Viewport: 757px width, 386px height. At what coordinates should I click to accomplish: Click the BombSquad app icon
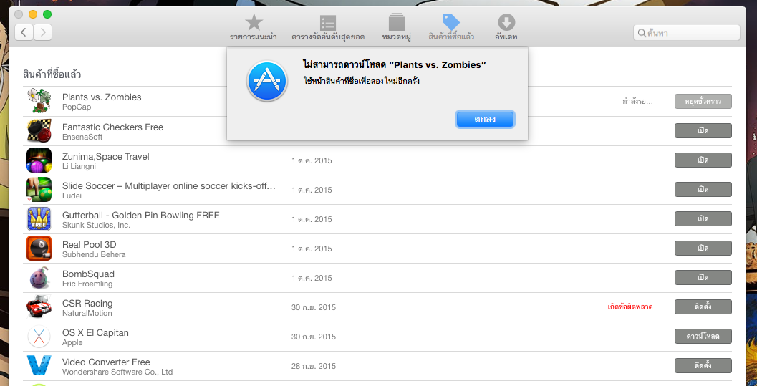coord(39,278)
